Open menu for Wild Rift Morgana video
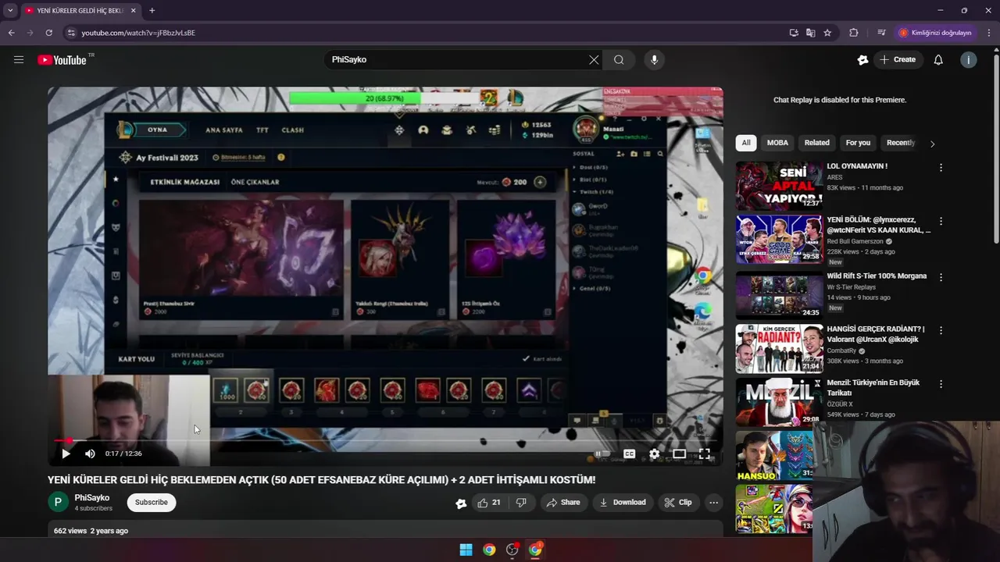Screen dimensions: 1000x562 click(x=941, y=277)
